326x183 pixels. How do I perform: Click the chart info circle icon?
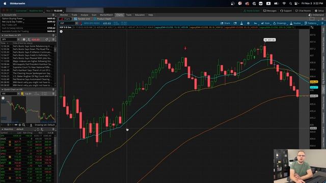tap(61, 32)
